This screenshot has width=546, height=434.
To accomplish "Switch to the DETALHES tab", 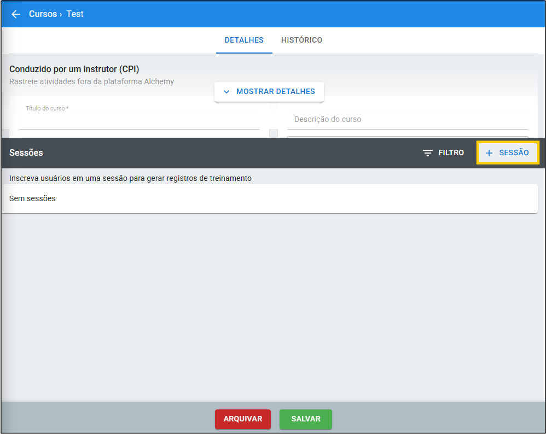I will (244, 40).
